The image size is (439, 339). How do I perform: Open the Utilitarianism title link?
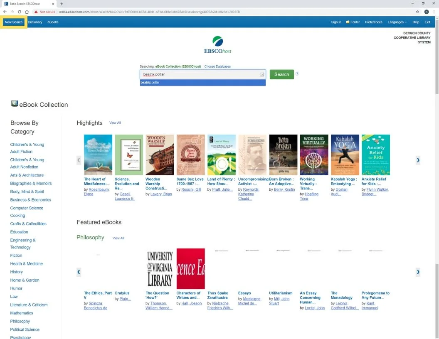click(281, 293)
